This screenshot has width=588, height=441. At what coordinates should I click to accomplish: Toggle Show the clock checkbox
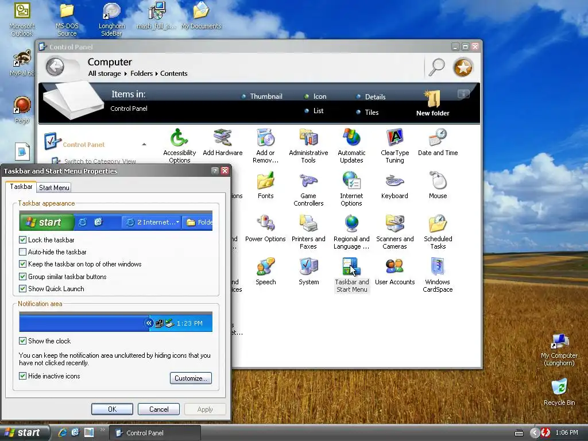click(x=23, y=341)
